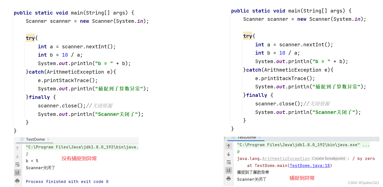Close the TestDome tab above the b = 5 output
The height and width of the screenshot is (187, 383).
pos(48,139)
